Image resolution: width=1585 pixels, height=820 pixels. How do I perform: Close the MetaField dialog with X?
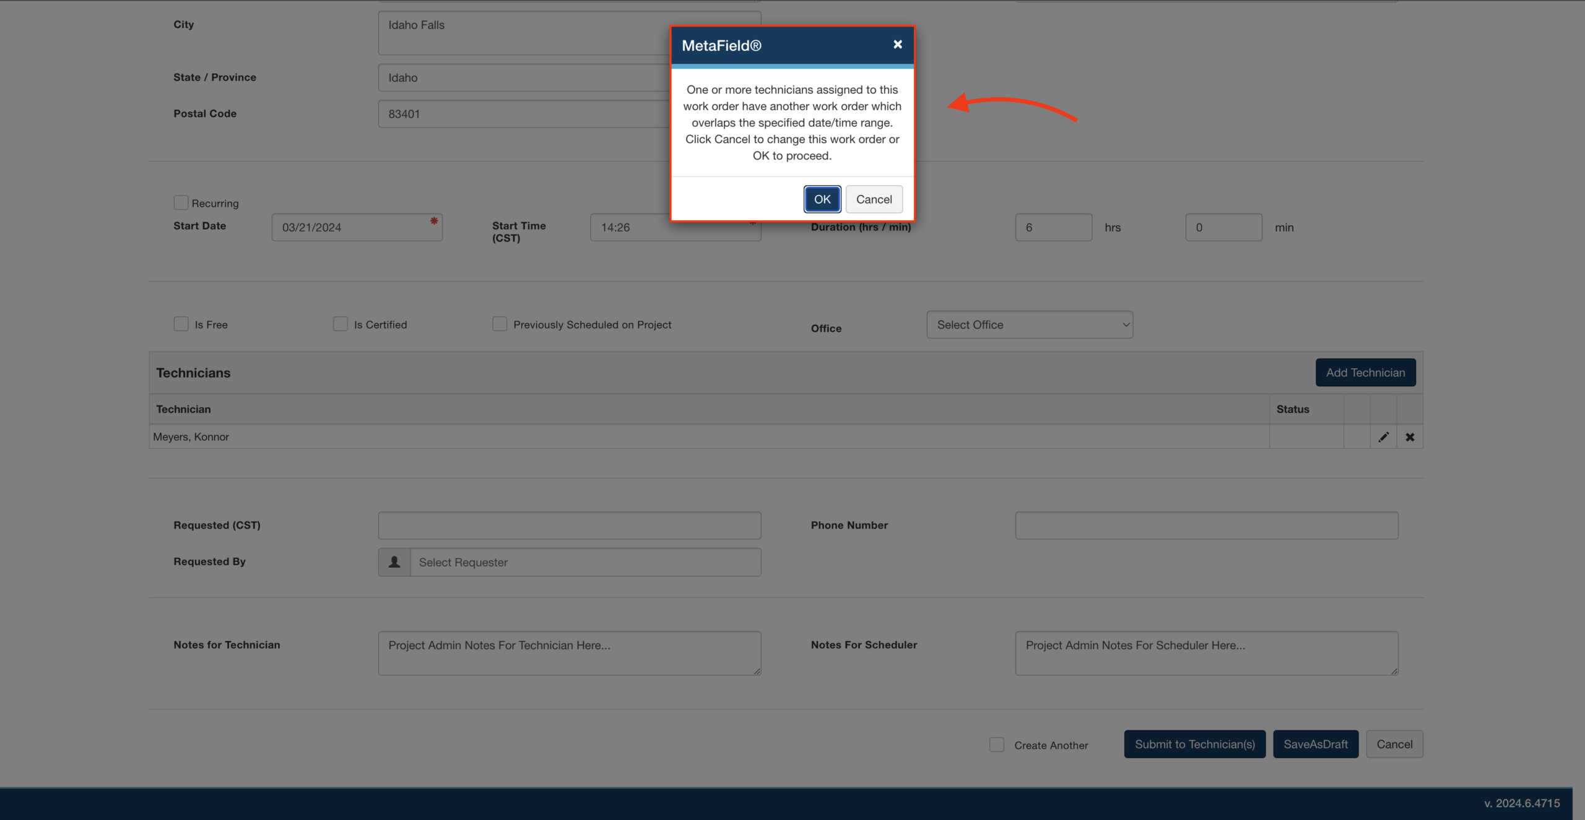coord(897,45)
